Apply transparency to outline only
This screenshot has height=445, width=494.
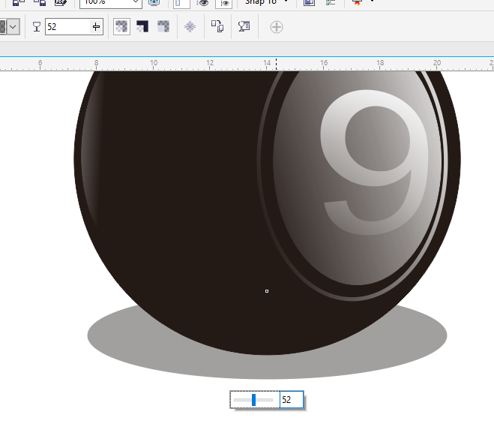pyautogui.click(x=163, y=26)
